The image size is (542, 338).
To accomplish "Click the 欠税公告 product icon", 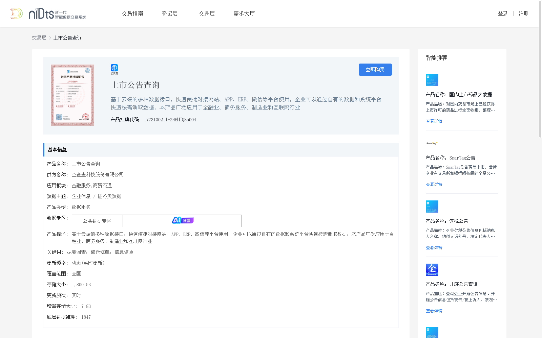I will click(x=432, y=207).
